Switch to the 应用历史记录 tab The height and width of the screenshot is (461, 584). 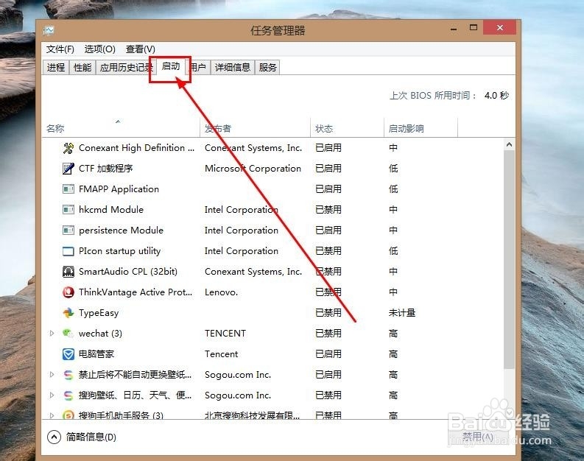pyautogui.click(x=126, y=68)
